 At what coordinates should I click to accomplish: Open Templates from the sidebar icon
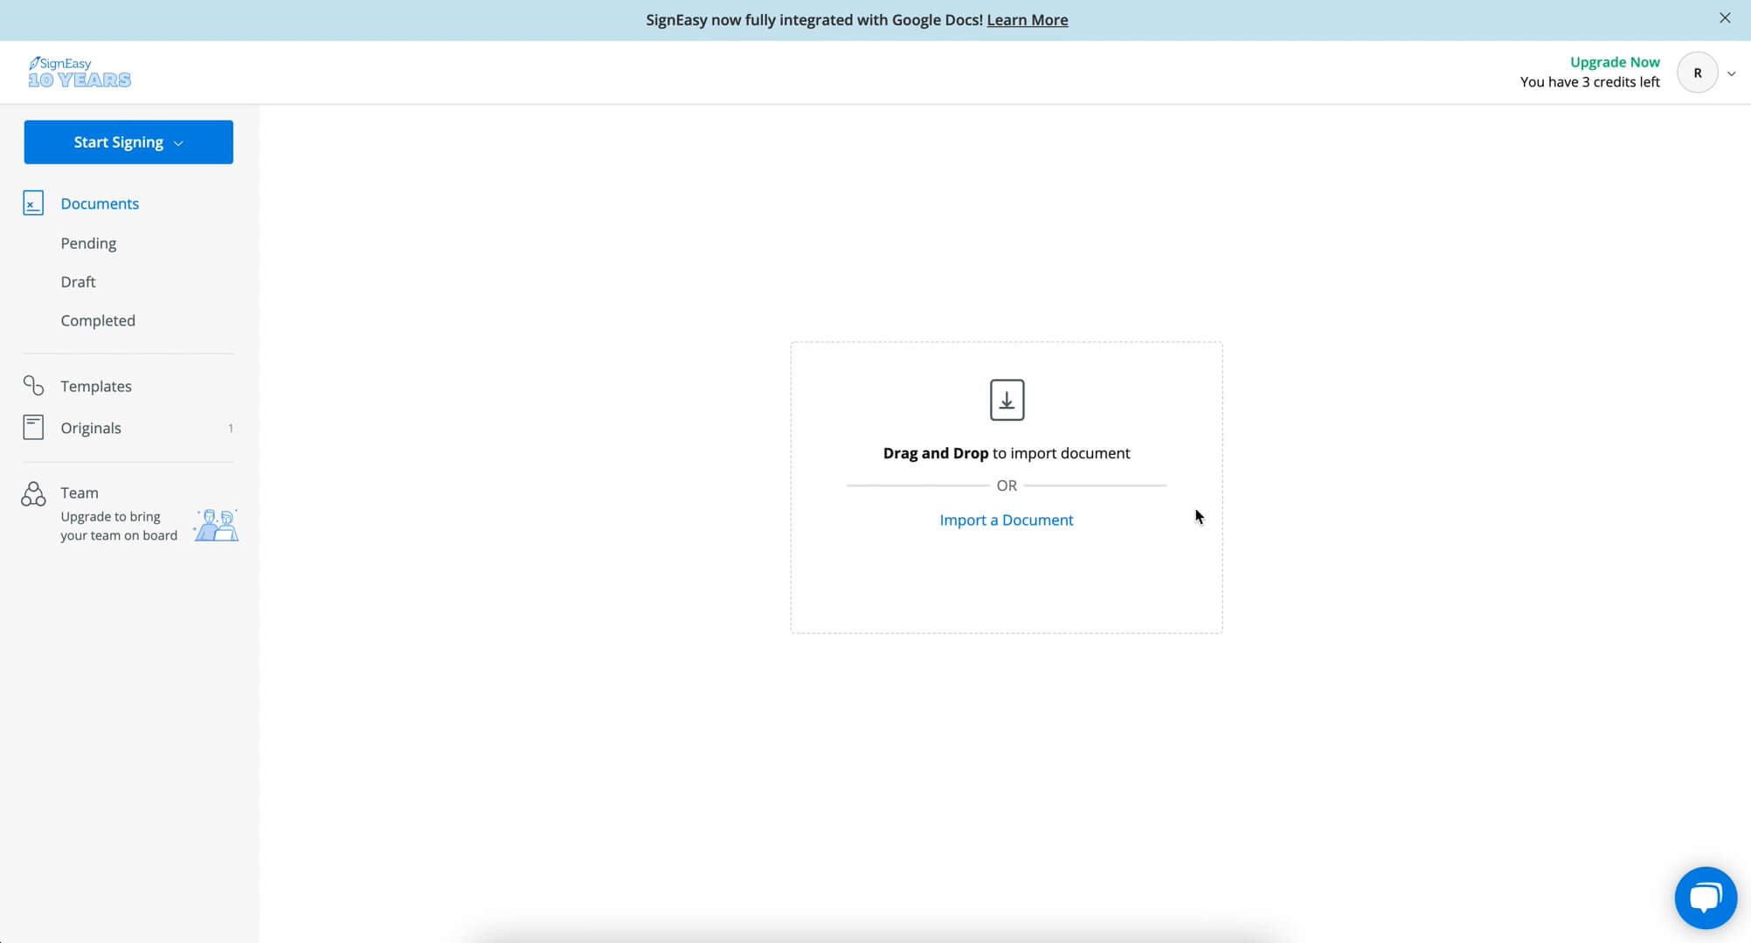coord(32,385)
